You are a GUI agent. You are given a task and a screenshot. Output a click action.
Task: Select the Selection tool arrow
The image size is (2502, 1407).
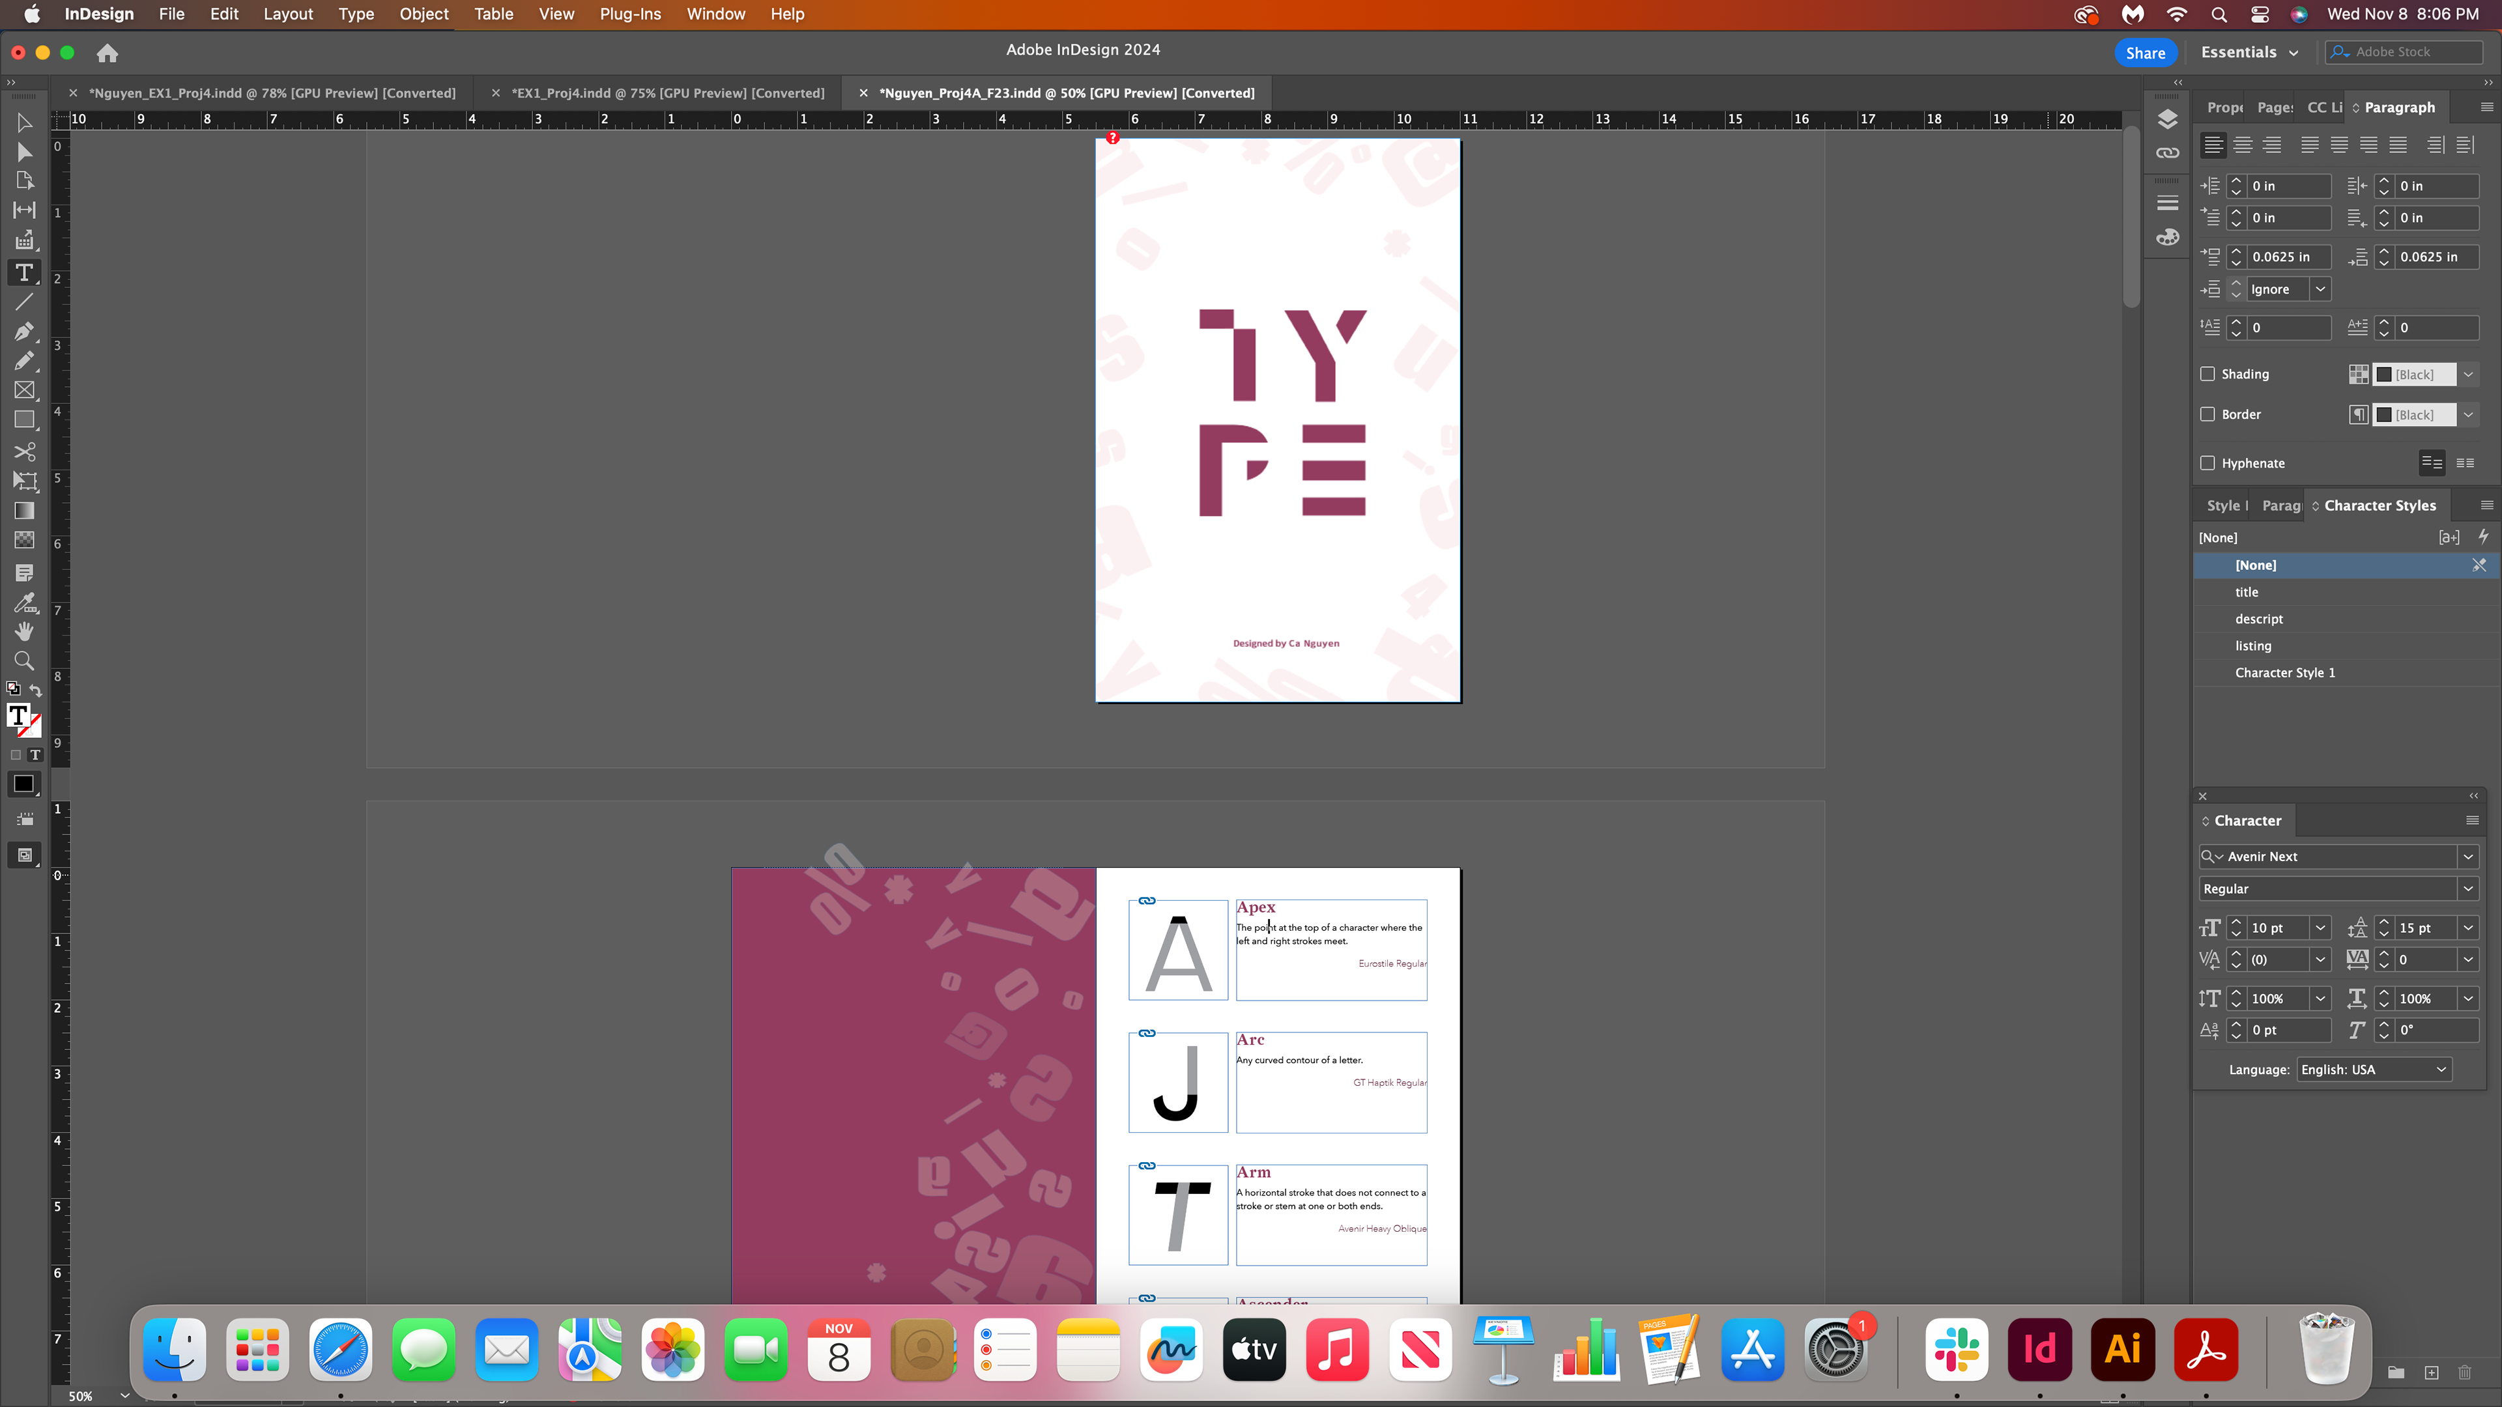[x=24, y=122]
